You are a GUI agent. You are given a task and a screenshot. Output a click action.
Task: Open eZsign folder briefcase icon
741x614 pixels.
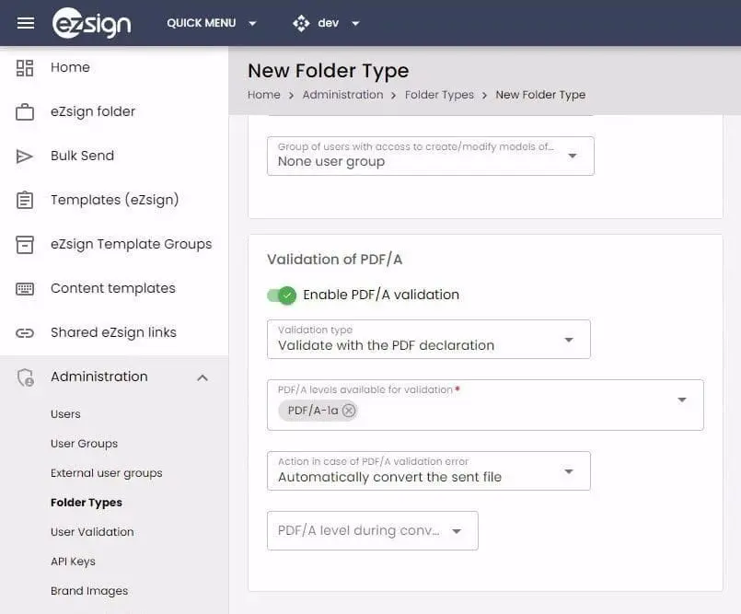[25, 111]
